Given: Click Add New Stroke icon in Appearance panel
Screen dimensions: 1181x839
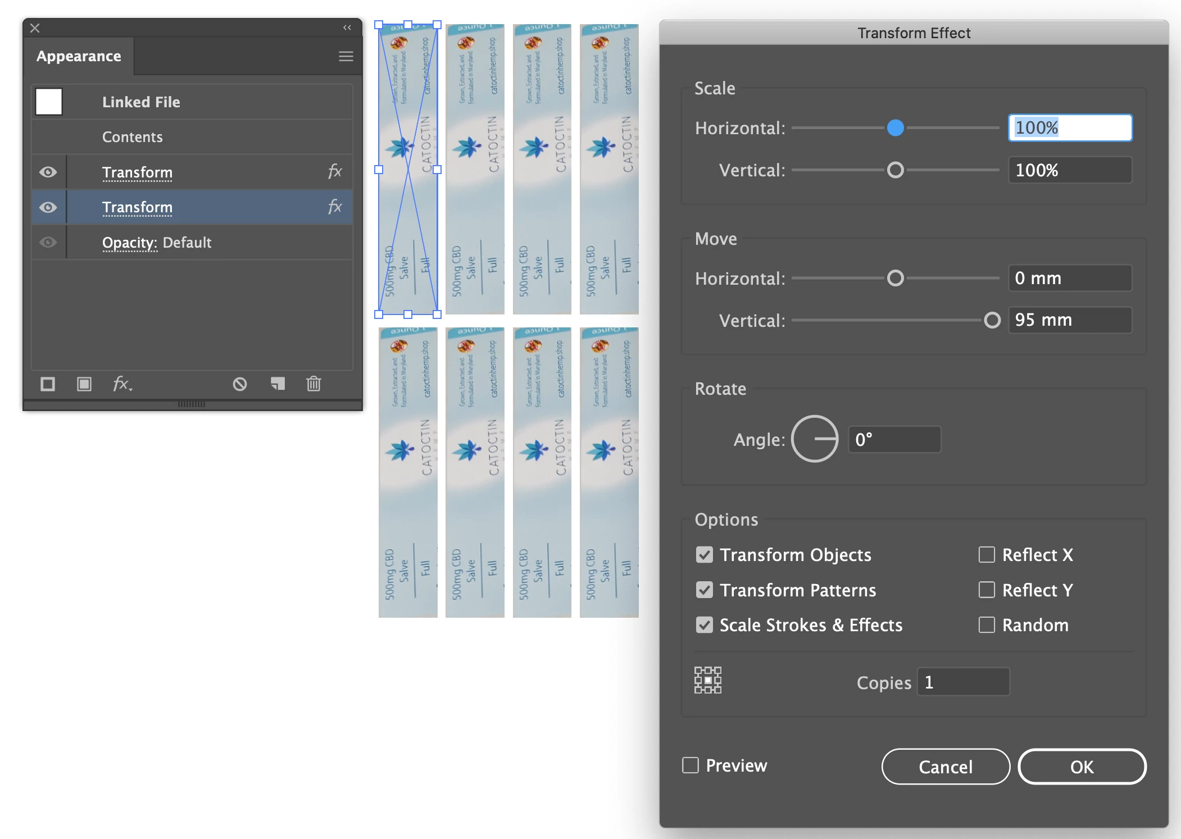Looking at the screenshot, I should pyautogui.click(x=48, y=384).
